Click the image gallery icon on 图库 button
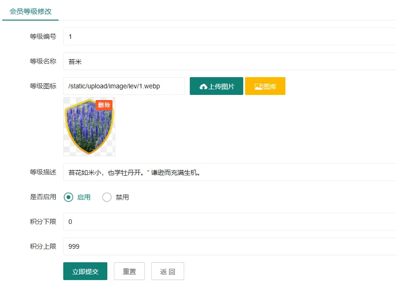The width and height of the screenshot is (396, 295). (x=258, y=86)
